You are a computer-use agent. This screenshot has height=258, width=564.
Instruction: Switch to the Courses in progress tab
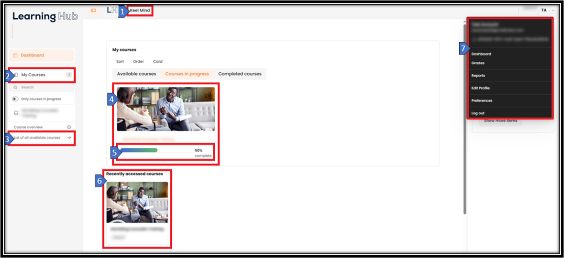click(187, 74)
